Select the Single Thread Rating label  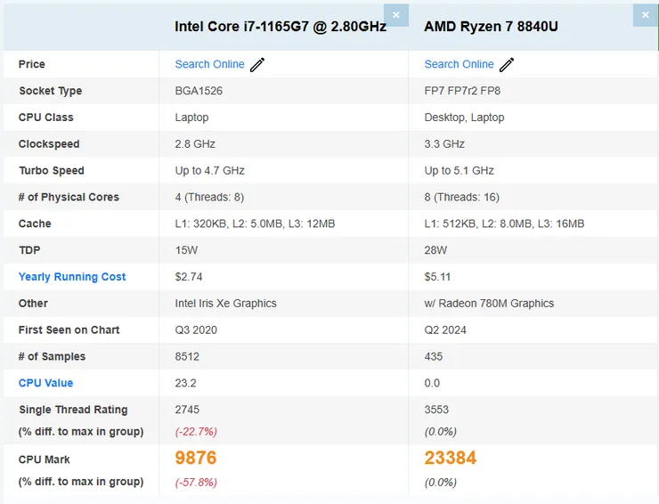click(x=73, y=410)
